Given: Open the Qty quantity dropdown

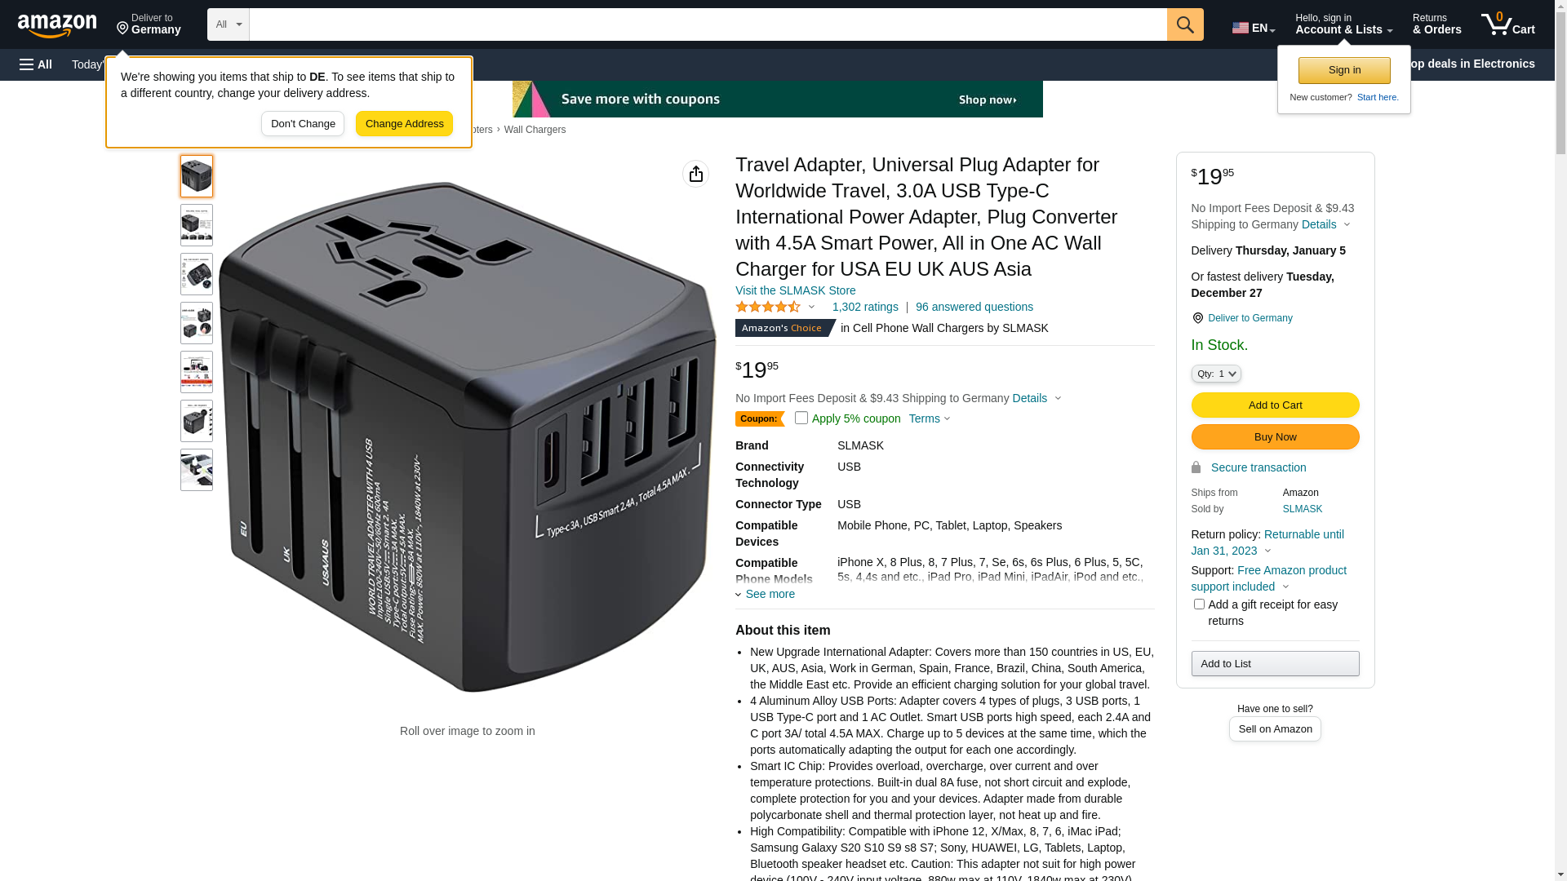Looking at the screenshot, I should [x=1216, y=374].
